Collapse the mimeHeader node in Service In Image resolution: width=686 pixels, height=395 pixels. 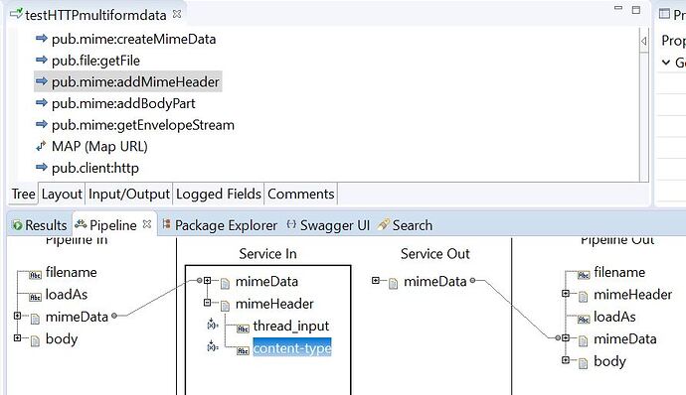[208, 303]
